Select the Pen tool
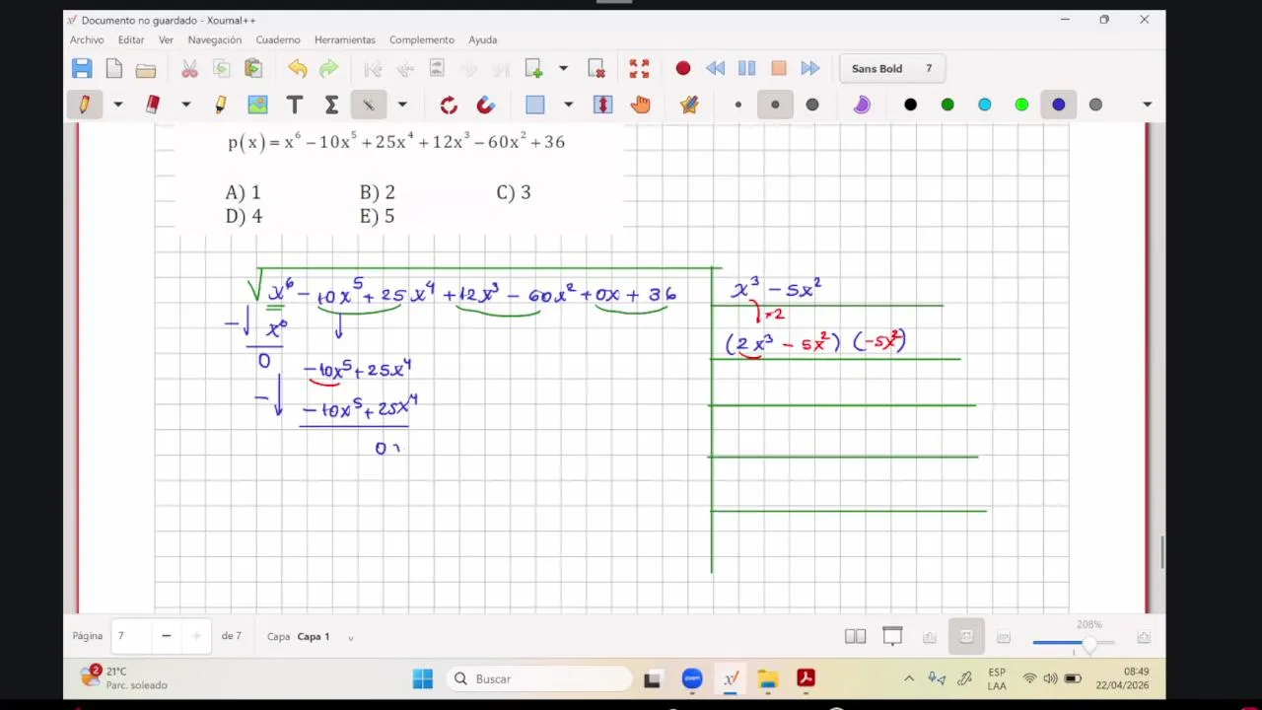This screenshot has height=710, width=1262. (x=85, y=105)
